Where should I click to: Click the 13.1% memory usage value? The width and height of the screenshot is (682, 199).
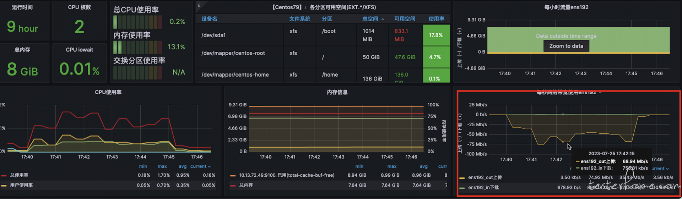[176, 47]
